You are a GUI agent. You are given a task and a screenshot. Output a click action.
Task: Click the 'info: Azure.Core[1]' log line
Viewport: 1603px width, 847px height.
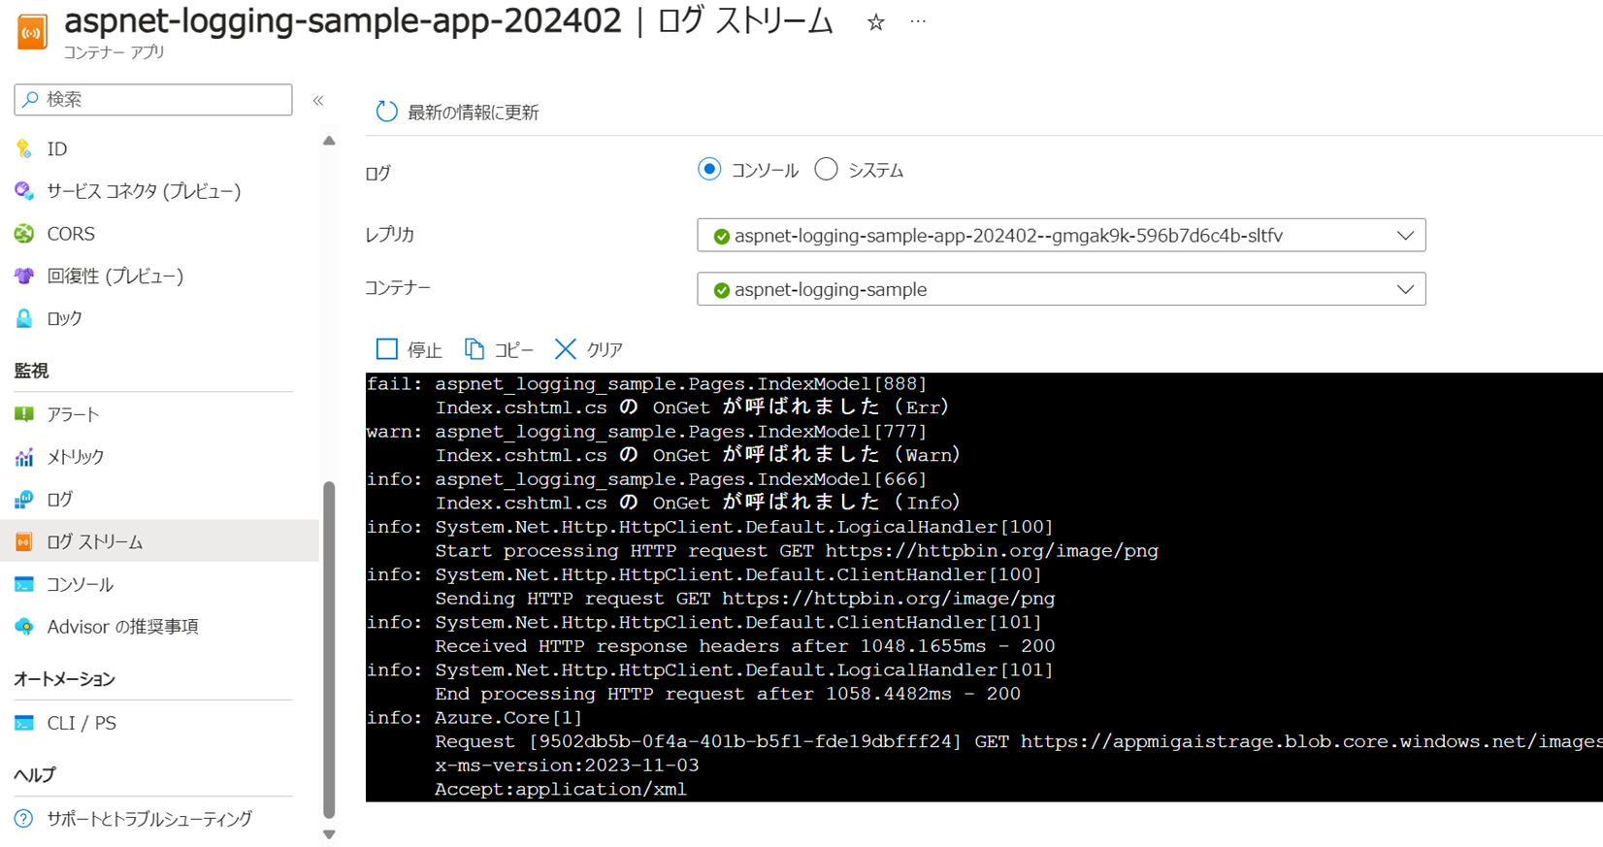(x=474, y=717)
